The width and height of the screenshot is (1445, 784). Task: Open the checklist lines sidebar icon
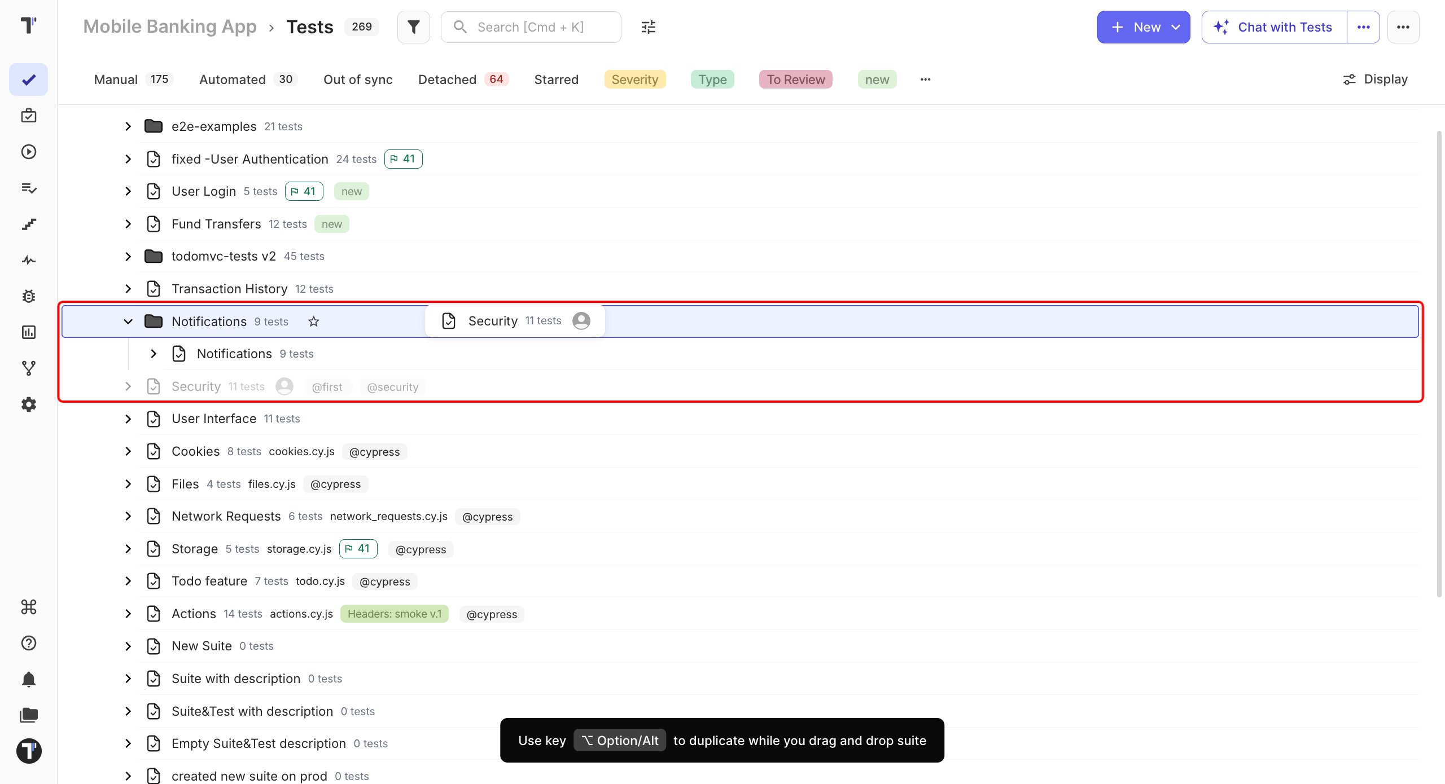pyautogui.click(x=29, y=188)
